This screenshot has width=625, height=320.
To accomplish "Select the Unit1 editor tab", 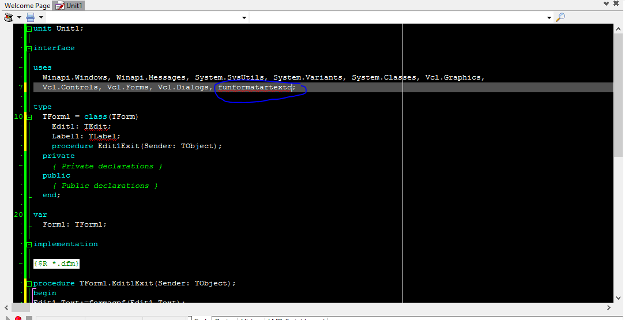I will pyautogui.click(x=69, y=5).
